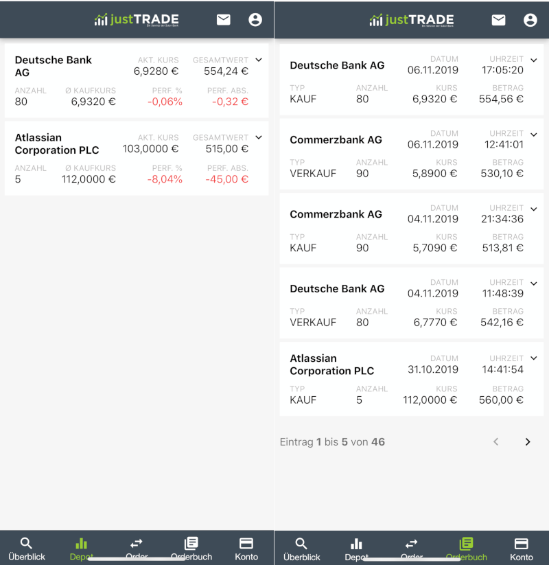The height and width of the screenshot is (565, 549).
Task: Select the Commerzbank AG name of the 5,8900 € order
Action: (x=336, y=140)
